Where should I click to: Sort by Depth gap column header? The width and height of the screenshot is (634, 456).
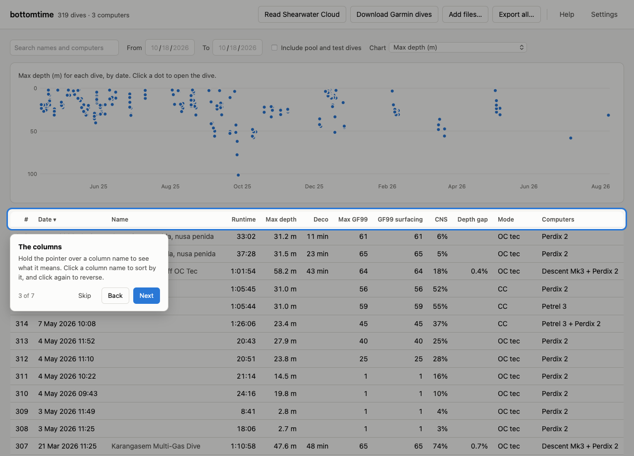pos(473,219)
